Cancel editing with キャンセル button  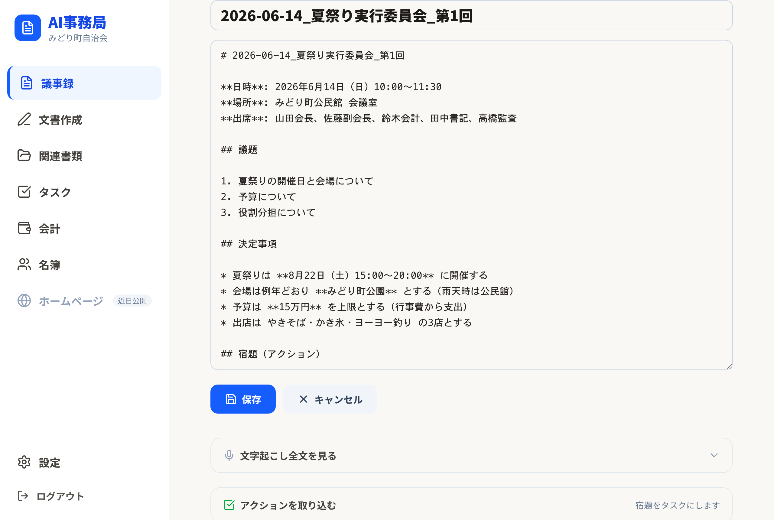(330, 399)
